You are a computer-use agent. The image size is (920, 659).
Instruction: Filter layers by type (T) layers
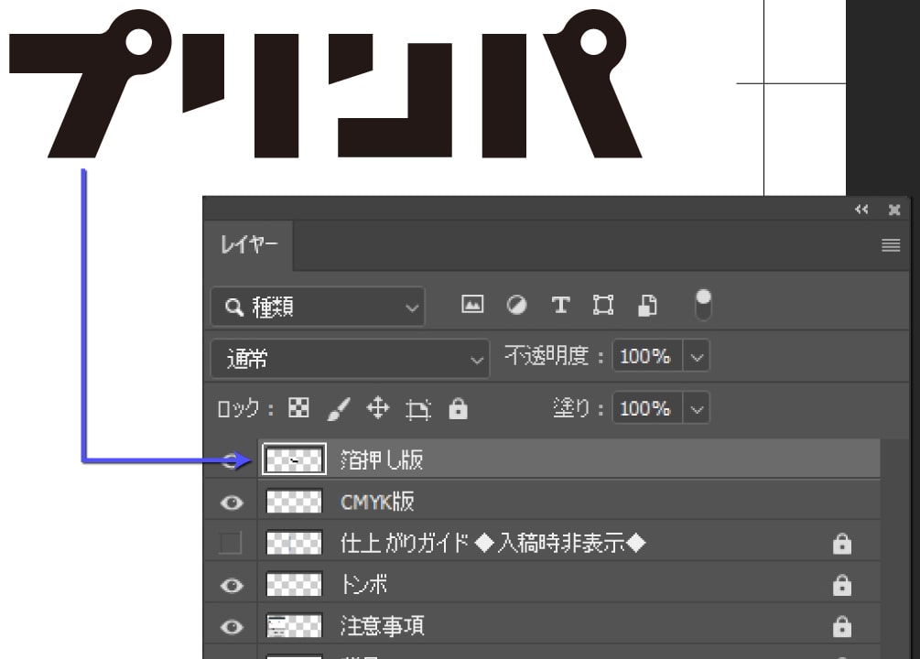pos(560,306)
